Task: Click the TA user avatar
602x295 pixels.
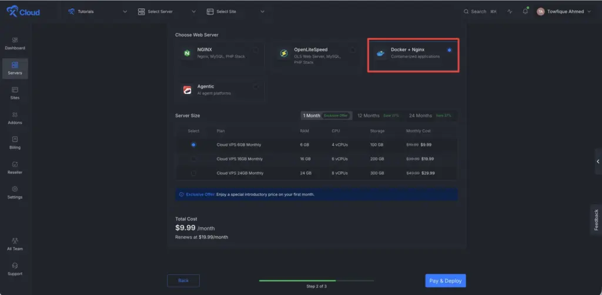Action: [541, 12]
